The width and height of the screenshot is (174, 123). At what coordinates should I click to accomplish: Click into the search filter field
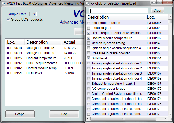[118, 11]
